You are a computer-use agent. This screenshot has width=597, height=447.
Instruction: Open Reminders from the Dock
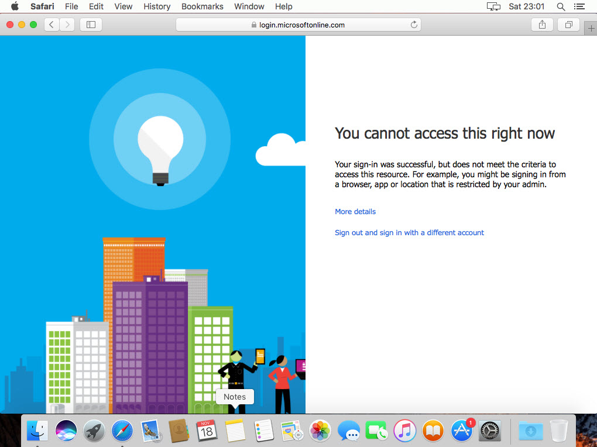point(263,431)
